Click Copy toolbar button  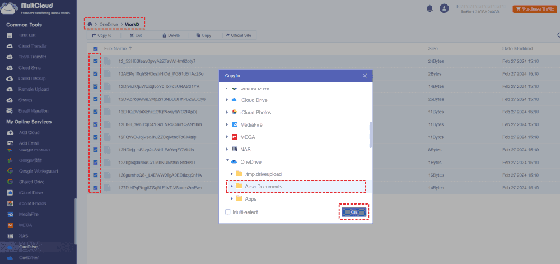204,35
